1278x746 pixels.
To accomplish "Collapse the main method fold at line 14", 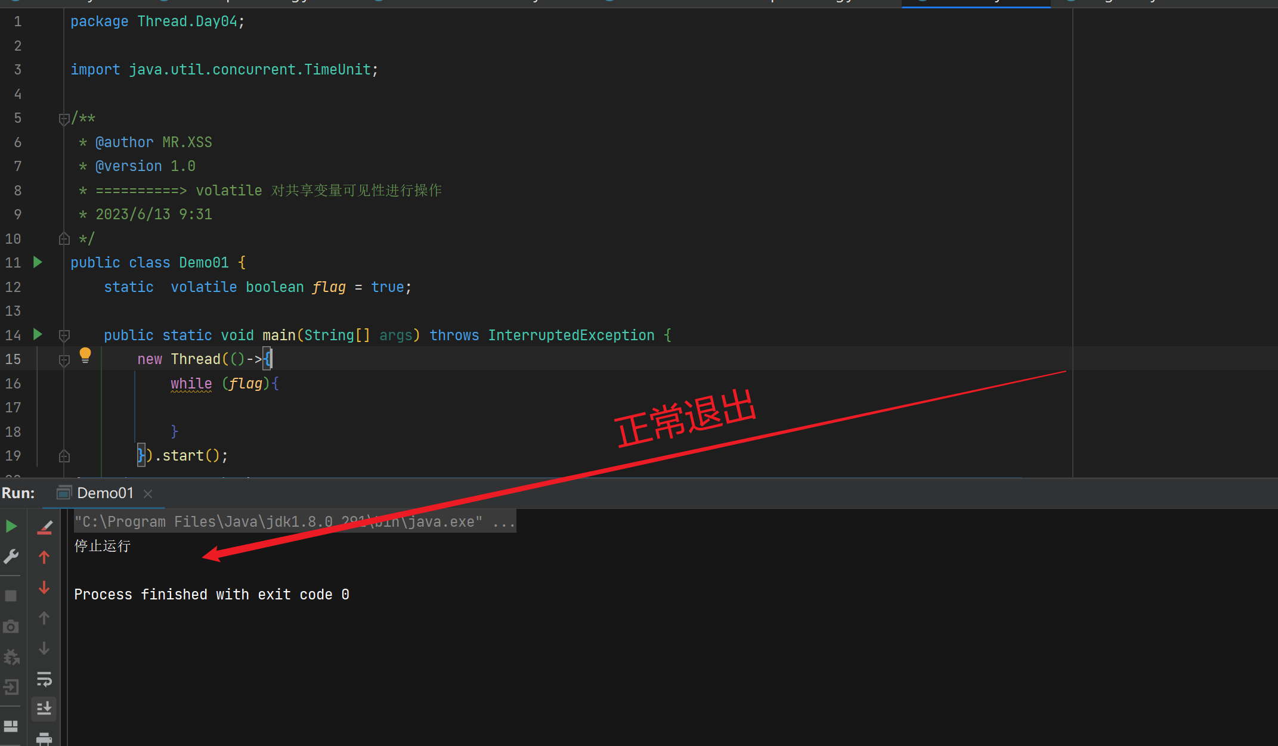I will coord(64,335).
